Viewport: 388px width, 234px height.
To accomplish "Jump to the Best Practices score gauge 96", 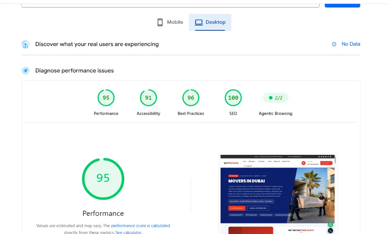I will [x=191, y=98].
